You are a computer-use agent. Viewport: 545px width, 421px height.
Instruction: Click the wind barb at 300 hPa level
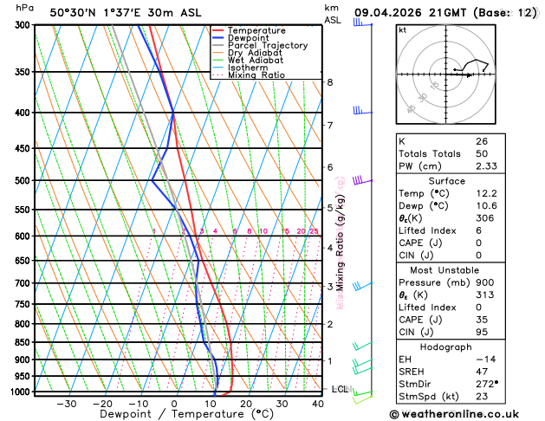pos(363,23)
